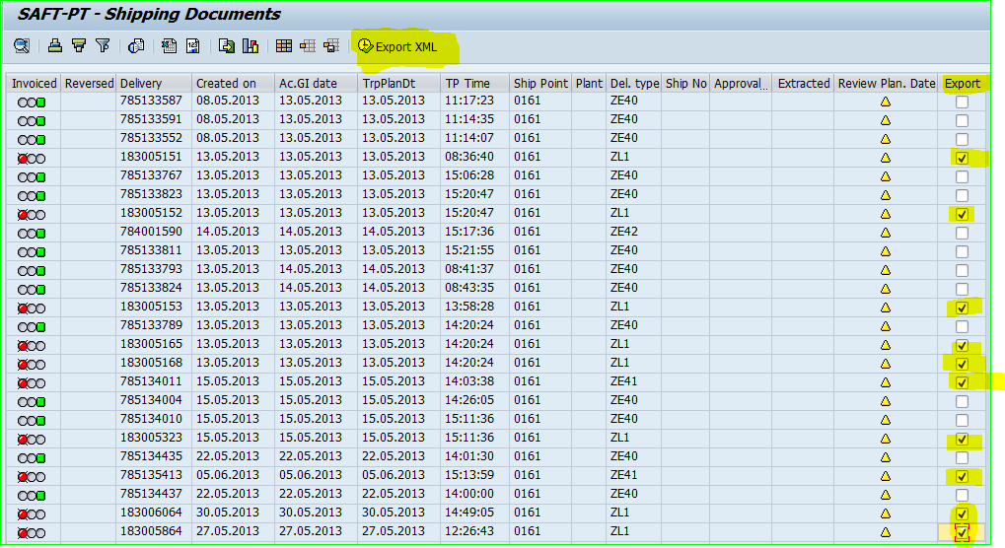Image resolution: width=1005 pixels, height=548 pixels.
Task: Click delivery number 183005864 cell
Action: click(151, 532)
